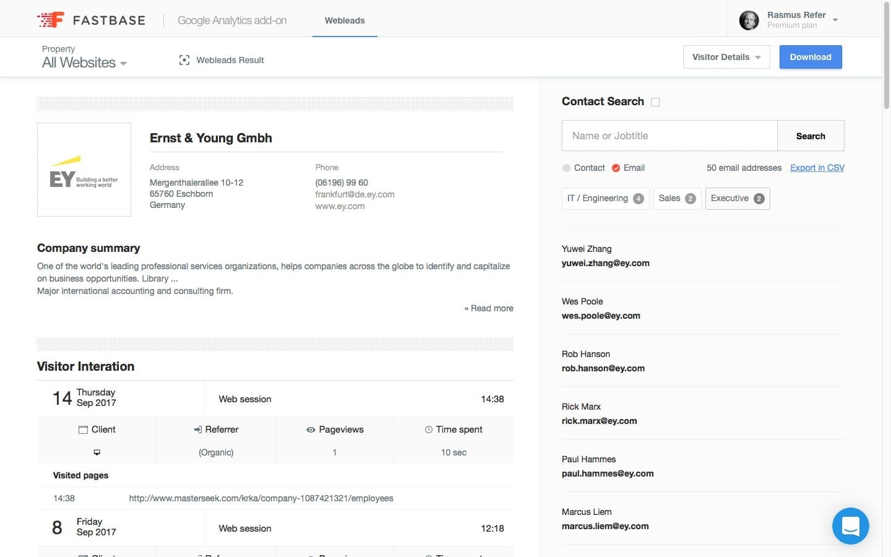891x557 pixels.
Task: Click the contact Search button
Action: [811, 136]
